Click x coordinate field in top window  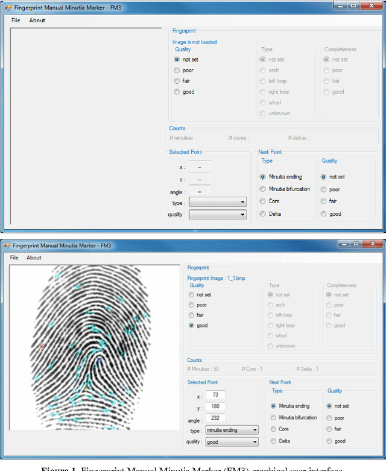tap(200, 166)
